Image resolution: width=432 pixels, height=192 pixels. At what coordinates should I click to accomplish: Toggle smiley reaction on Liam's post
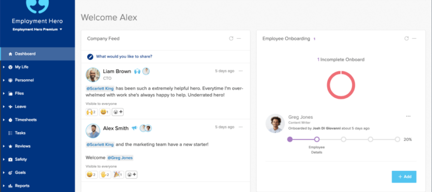105,112
